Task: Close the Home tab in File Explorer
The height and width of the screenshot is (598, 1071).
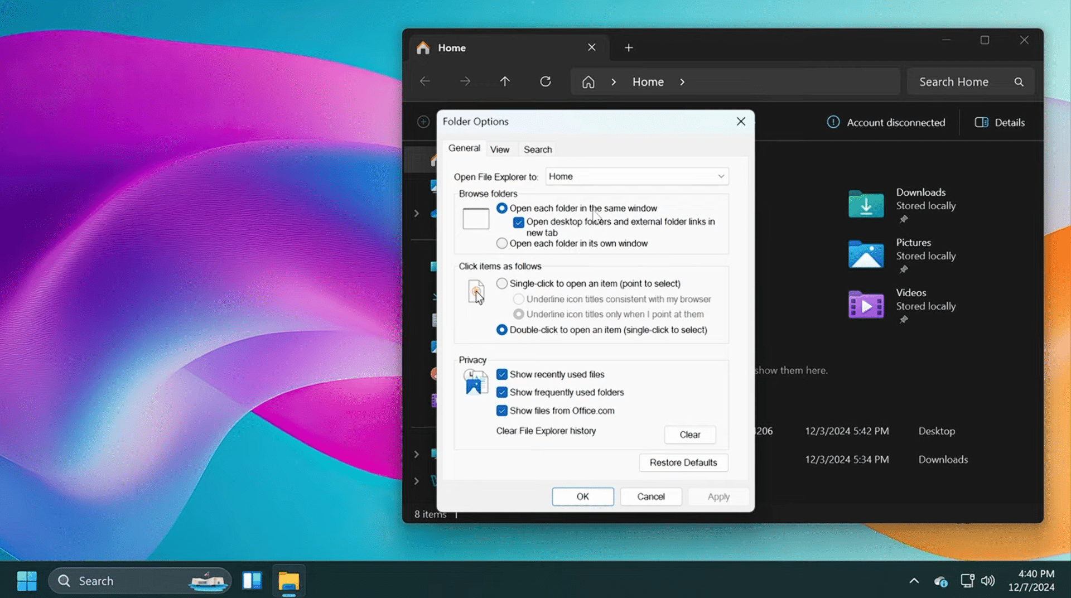Action: coord(591,47)
